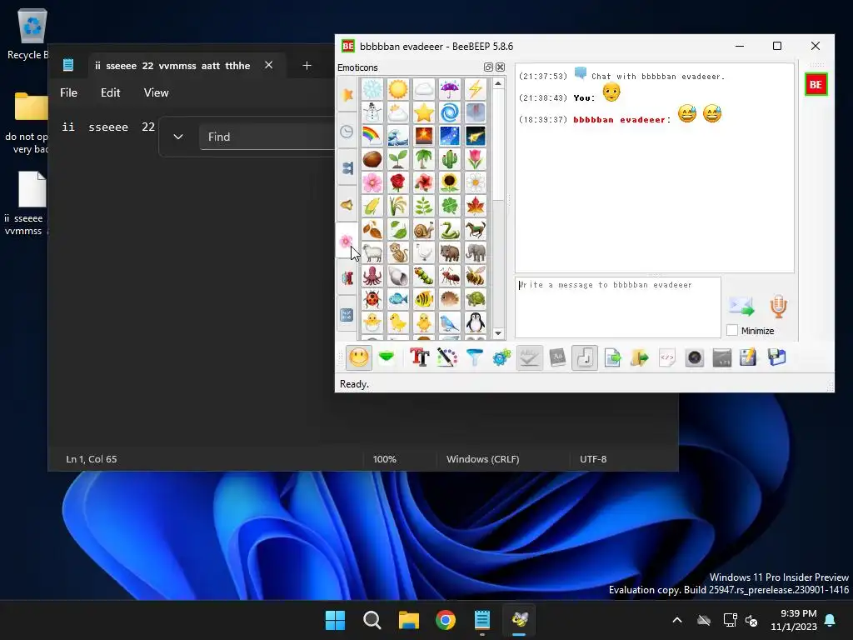
Task: Click the Find input field in Notepad
Action: (267, 137)
